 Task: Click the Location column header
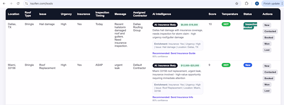(x=14, y=14)
